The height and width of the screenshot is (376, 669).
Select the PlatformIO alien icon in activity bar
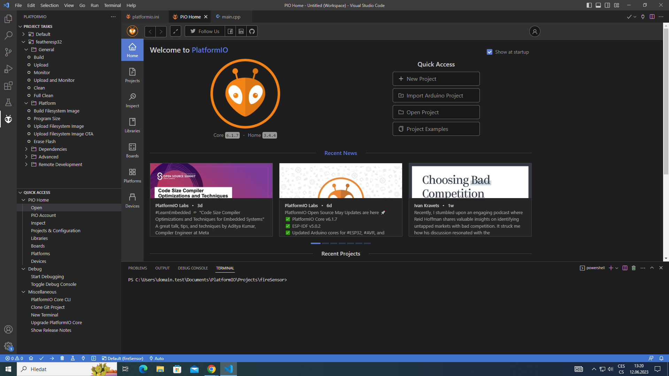(8, 119)
